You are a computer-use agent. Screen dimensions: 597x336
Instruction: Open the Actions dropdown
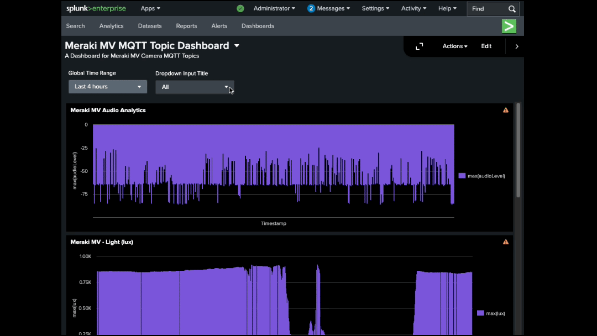point(454,46)
